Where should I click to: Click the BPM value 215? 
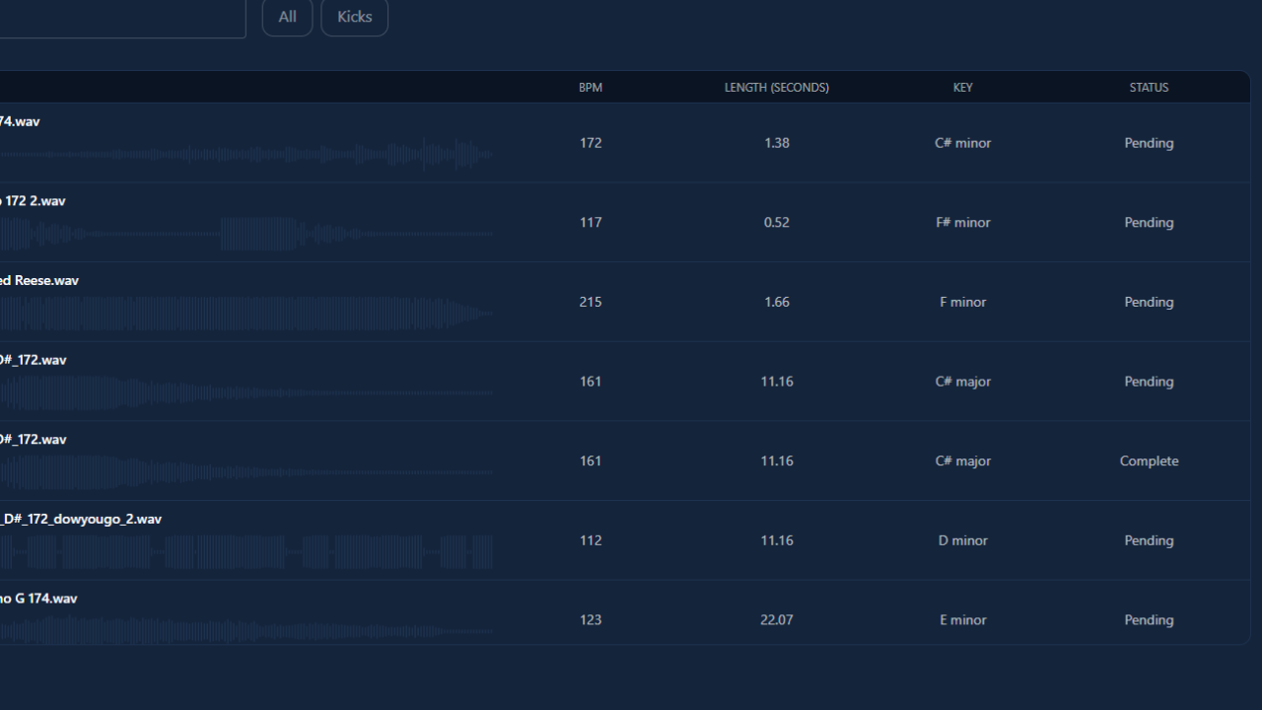591,302
